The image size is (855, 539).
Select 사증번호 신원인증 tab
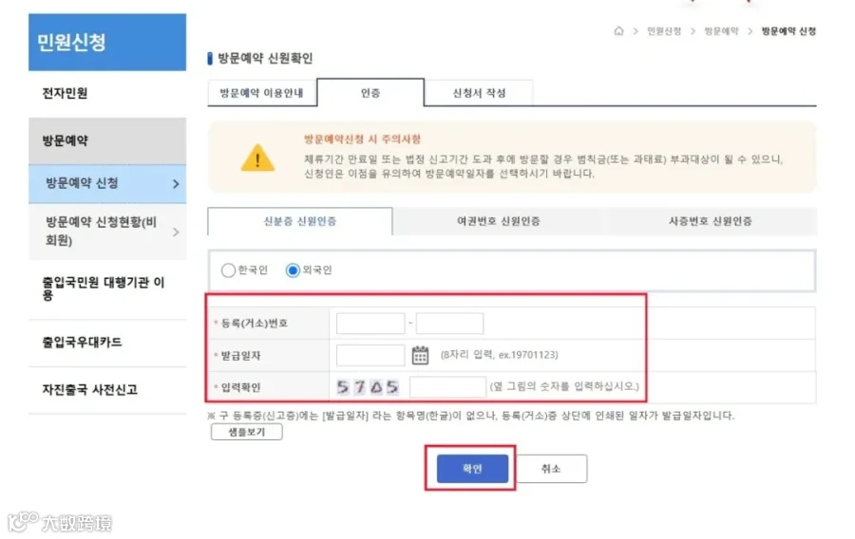710,221
